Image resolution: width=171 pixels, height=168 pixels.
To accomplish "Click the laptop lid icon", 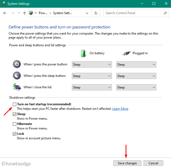I will (17, 87).
